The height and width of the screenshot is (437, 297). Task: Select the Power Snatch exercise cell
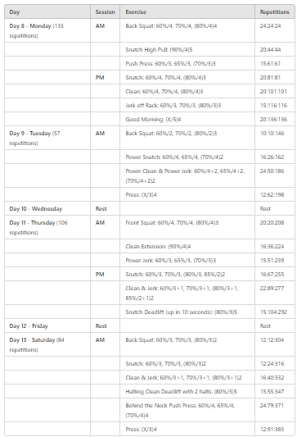click(x=187, y=157)
